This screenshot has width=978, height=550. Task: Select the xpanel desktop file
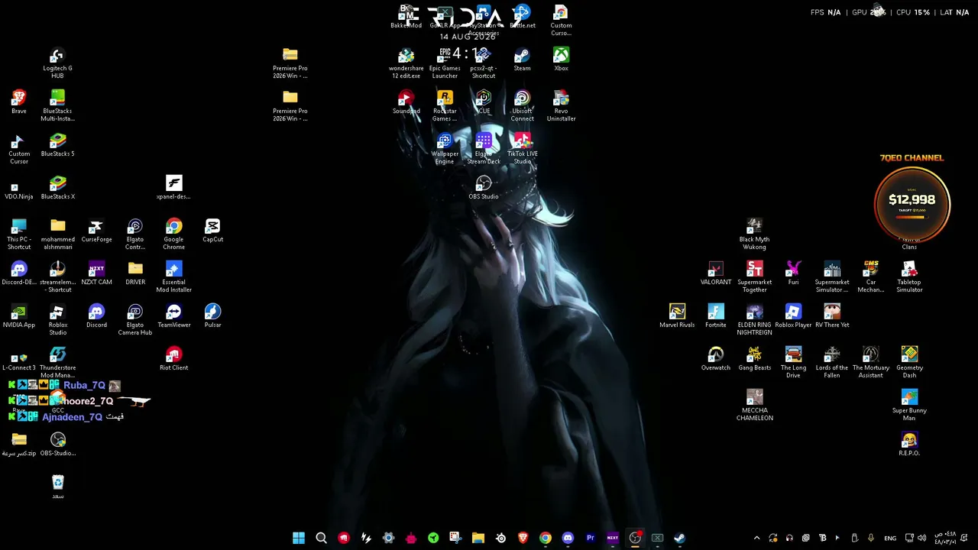tap(174, 188)
